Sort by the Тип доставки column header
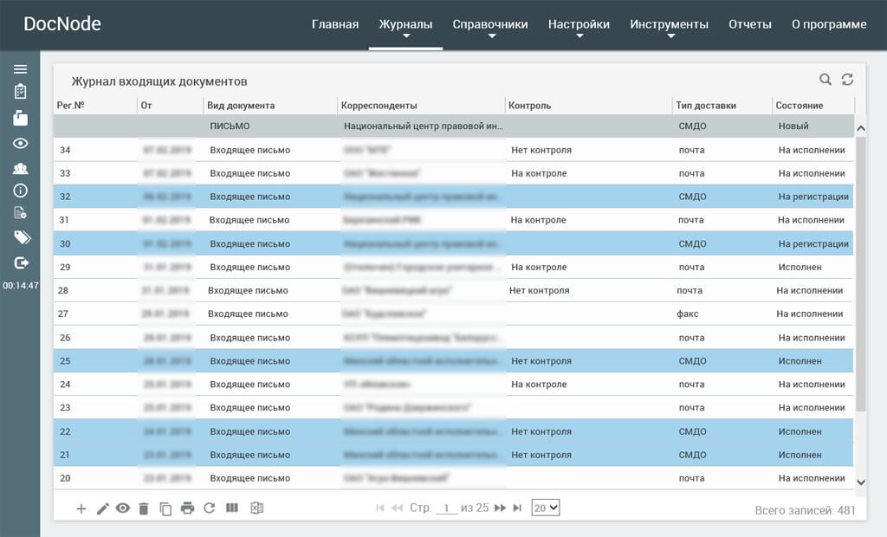The image size is (887, 537). (x=706, y=106)
